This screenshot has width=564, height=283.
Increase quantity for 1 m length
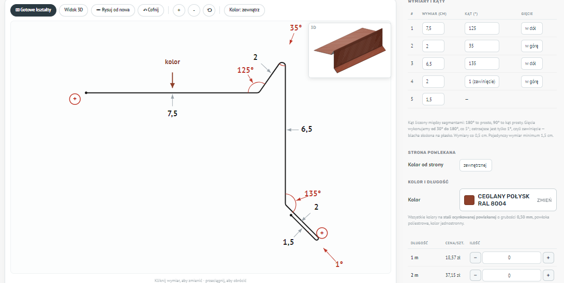coord(548,258)
